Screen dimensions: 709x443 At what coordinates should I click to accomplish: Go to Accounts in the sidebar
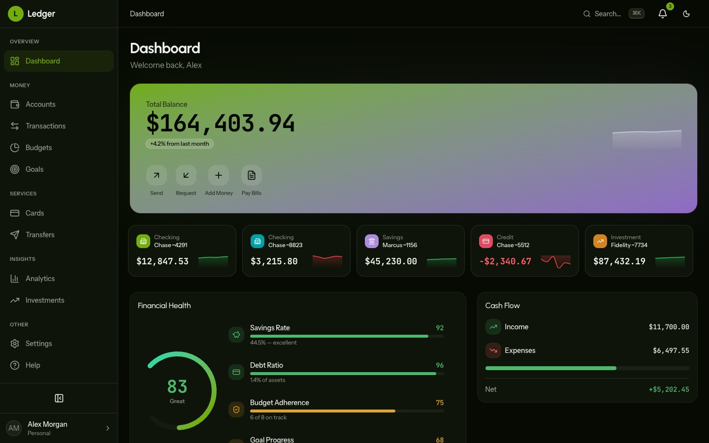(x=59, y=104)
